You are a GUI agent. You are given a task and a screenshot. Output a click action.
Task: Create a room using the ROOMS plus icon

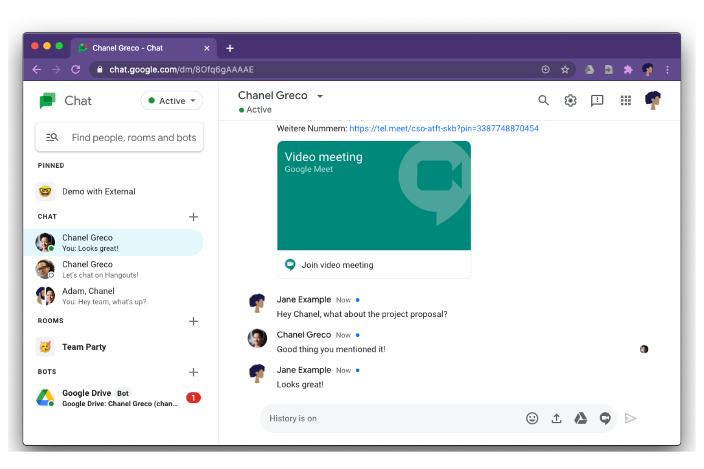tap(193, 321)
